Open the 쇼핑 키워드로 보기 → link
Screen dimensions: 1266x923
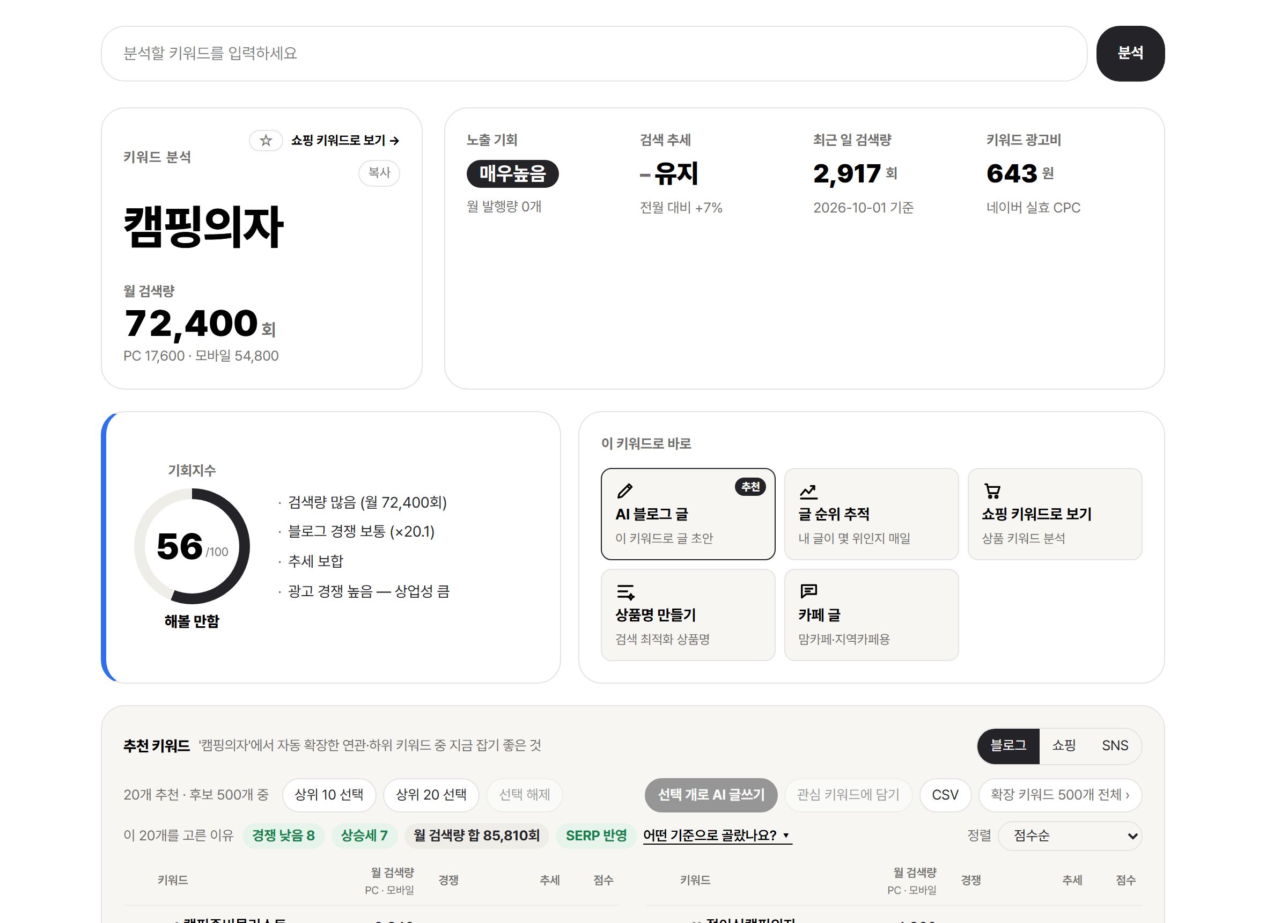[344, 140]
